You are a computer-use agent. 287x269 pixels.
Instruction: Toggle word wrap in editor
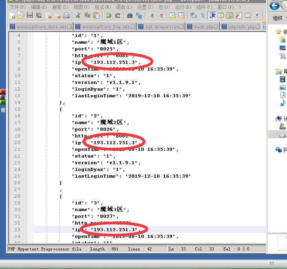[193, 16]
